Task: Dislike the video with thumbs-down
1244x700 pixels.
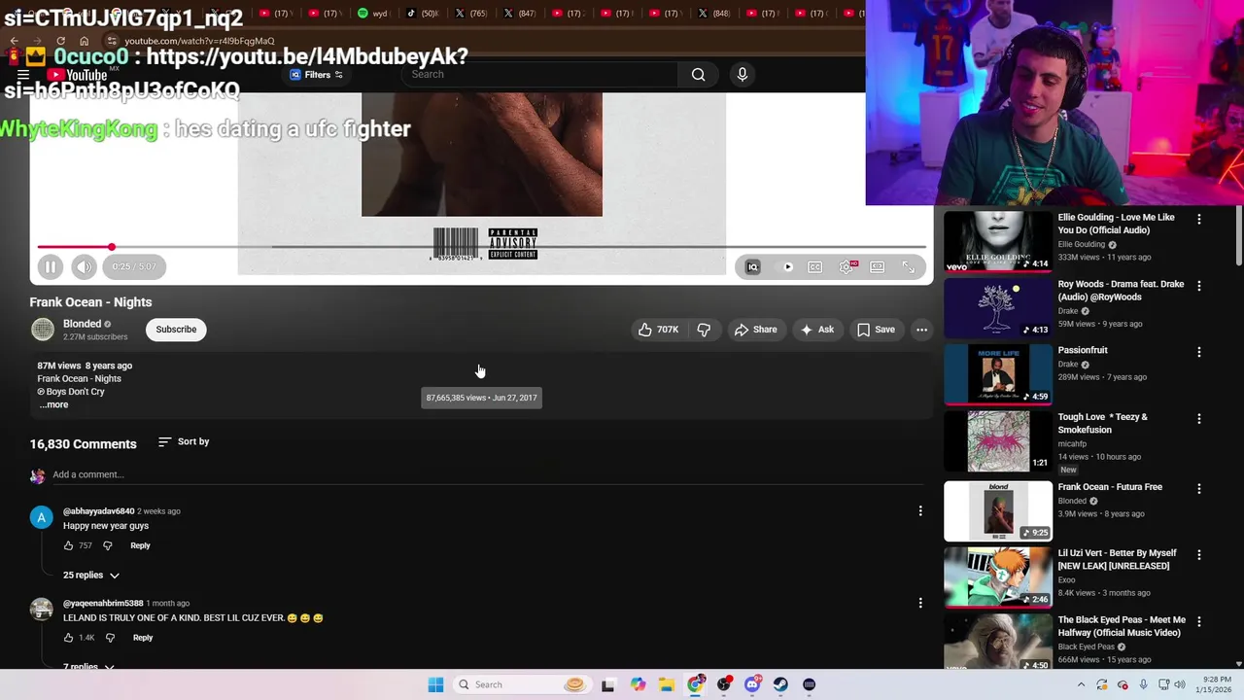Action: coord(704,330)
